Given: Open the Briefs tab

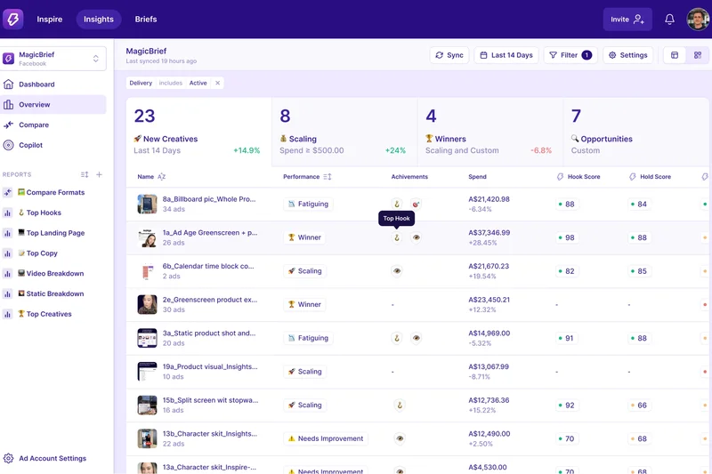Looking at the screenshot, I should [x=146, y=20].
